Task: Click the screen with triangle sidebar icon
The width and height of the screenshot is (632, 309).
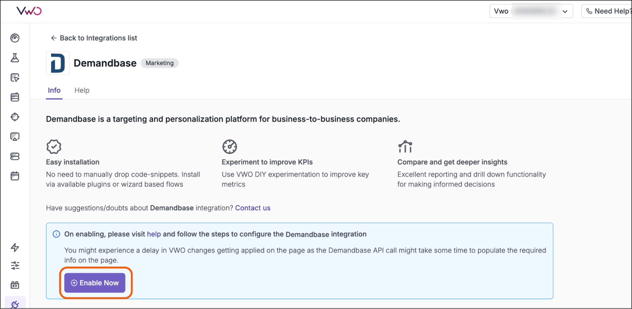Action: pyautogui.click(x=15, y=137)
